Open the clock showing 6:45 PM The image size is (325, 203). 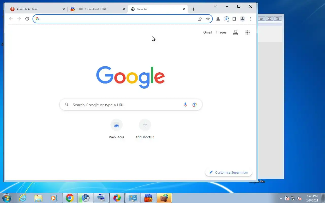312,198
